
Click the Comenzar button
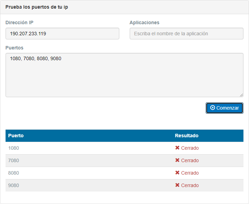(224, 108)
